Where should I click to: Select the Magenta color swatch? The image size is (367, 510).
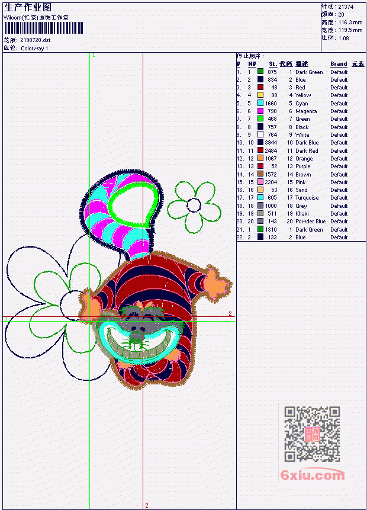260,111
